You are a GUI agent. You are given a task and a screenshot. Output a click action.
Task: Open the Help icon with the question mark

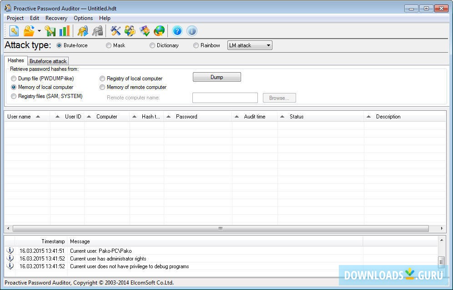tap(177, 31)
